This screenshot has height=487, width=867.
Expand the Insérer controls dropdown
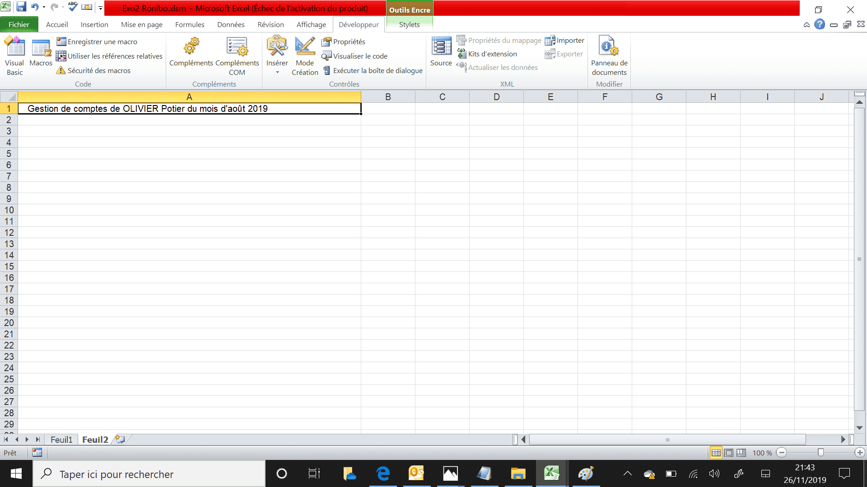pyautogui.click(x=277, y=72)
